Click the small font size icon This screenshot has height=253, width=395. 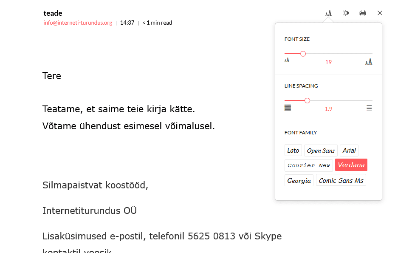pyautogui.click(x=287, y=60)
